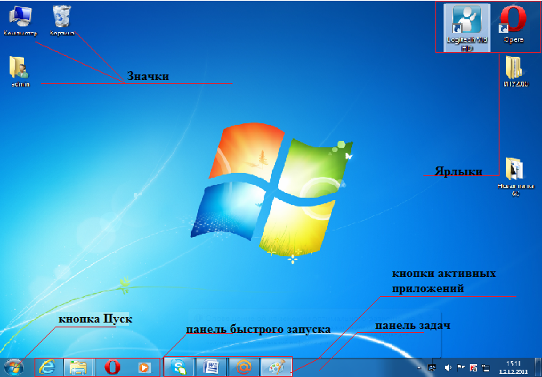Click the Show desktop strip

539,367
